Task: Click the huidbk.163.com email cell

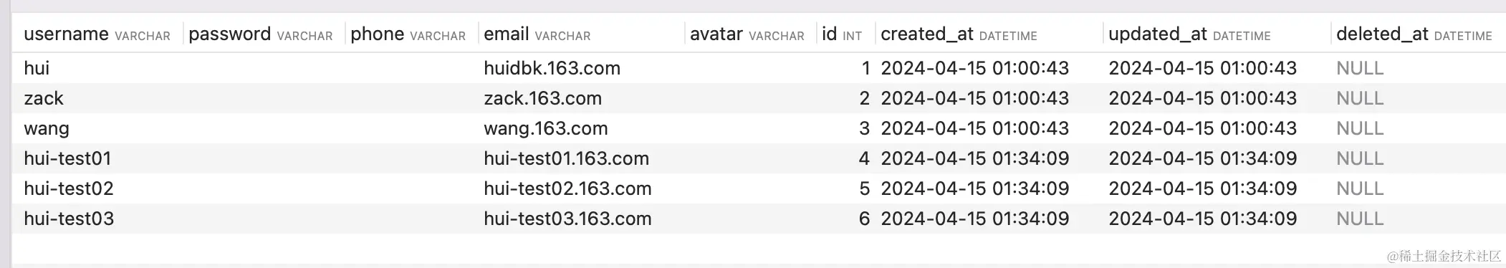Action: (x=552, y=68)
